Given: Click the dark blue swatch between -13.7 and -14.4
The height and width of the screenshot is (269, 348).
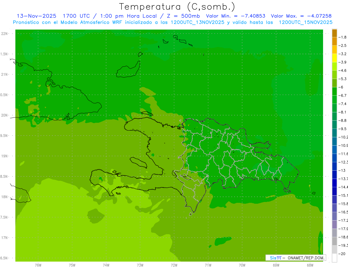Looking at the screenshot, I should click(x=334, y=183).
